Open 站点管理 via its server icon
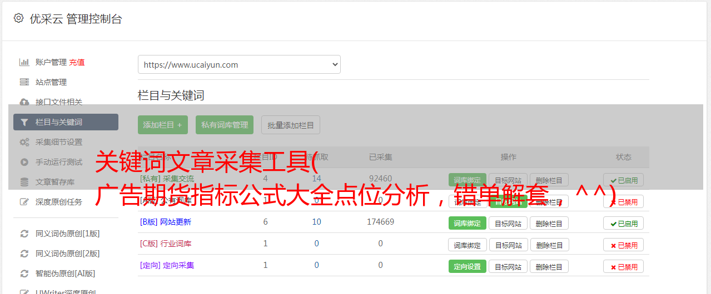 [24, 82]
